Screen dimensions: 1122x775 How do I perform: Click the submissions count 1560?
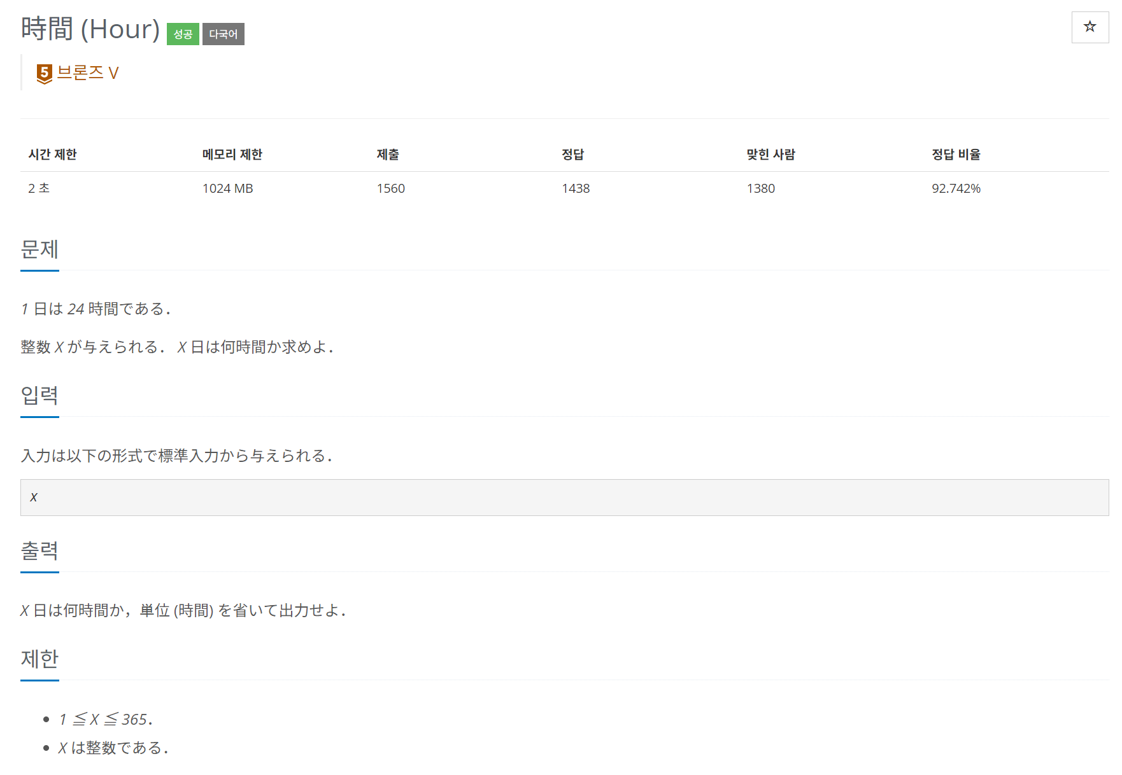tap(391, 188)
